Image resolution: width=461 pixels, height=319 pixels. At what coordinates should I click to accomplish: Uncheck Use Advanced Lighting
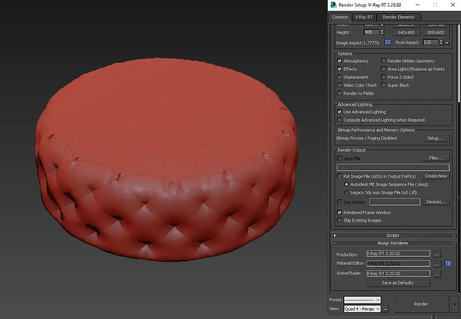click(x=339, y=112)
